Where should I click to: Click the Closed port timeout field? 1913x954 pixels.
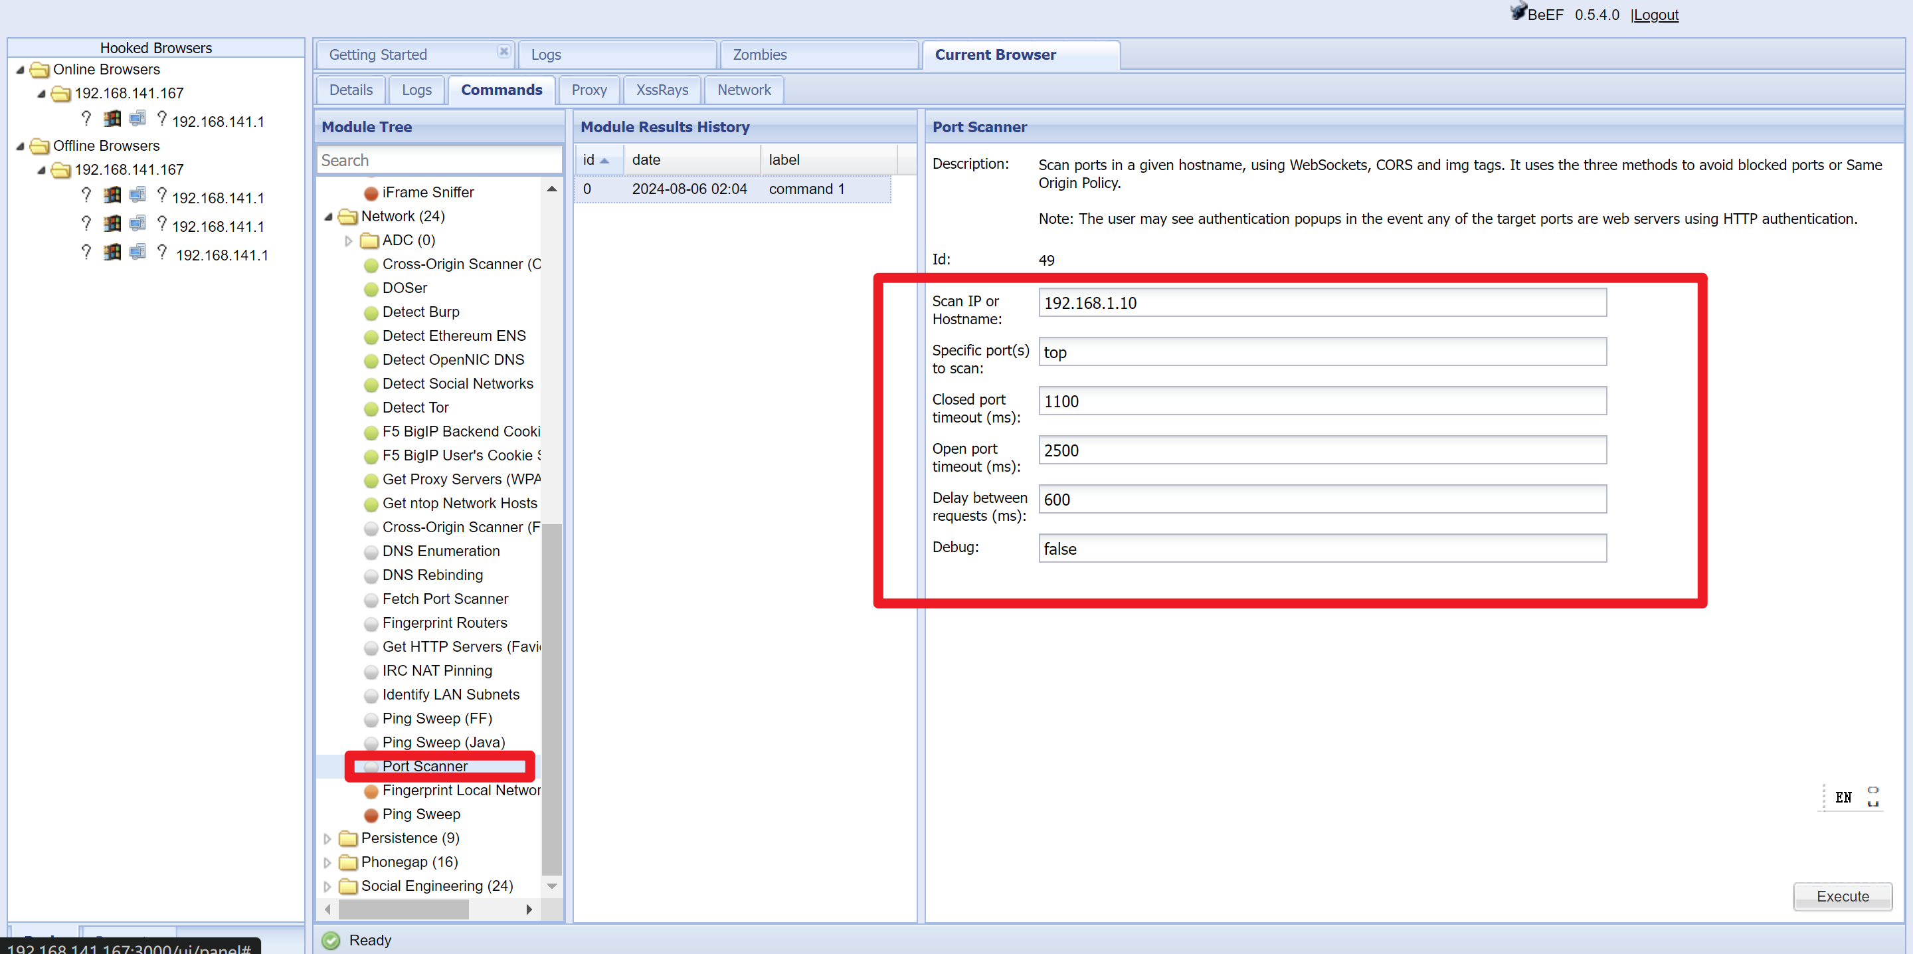coord(1322,401)
